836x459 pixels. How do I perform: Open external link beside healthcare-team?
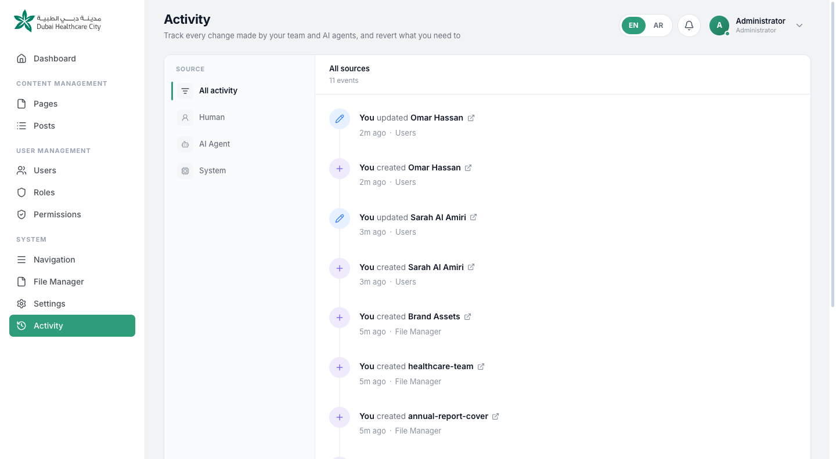pyautogui.click(x=481, y=366)
